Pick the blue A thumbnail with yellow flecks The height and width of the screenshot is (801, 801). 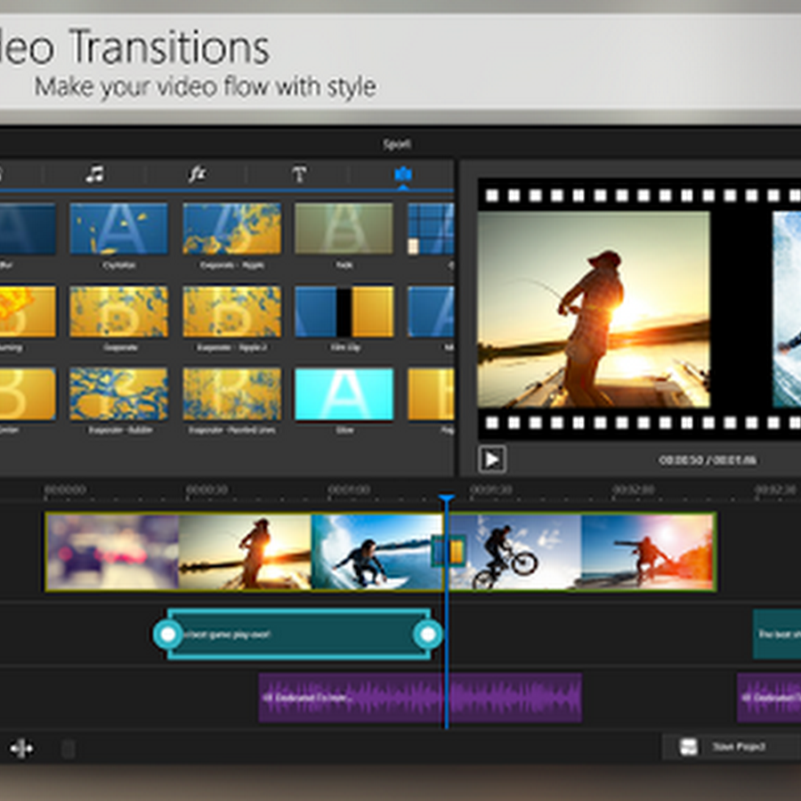click(x=118, y=229)
